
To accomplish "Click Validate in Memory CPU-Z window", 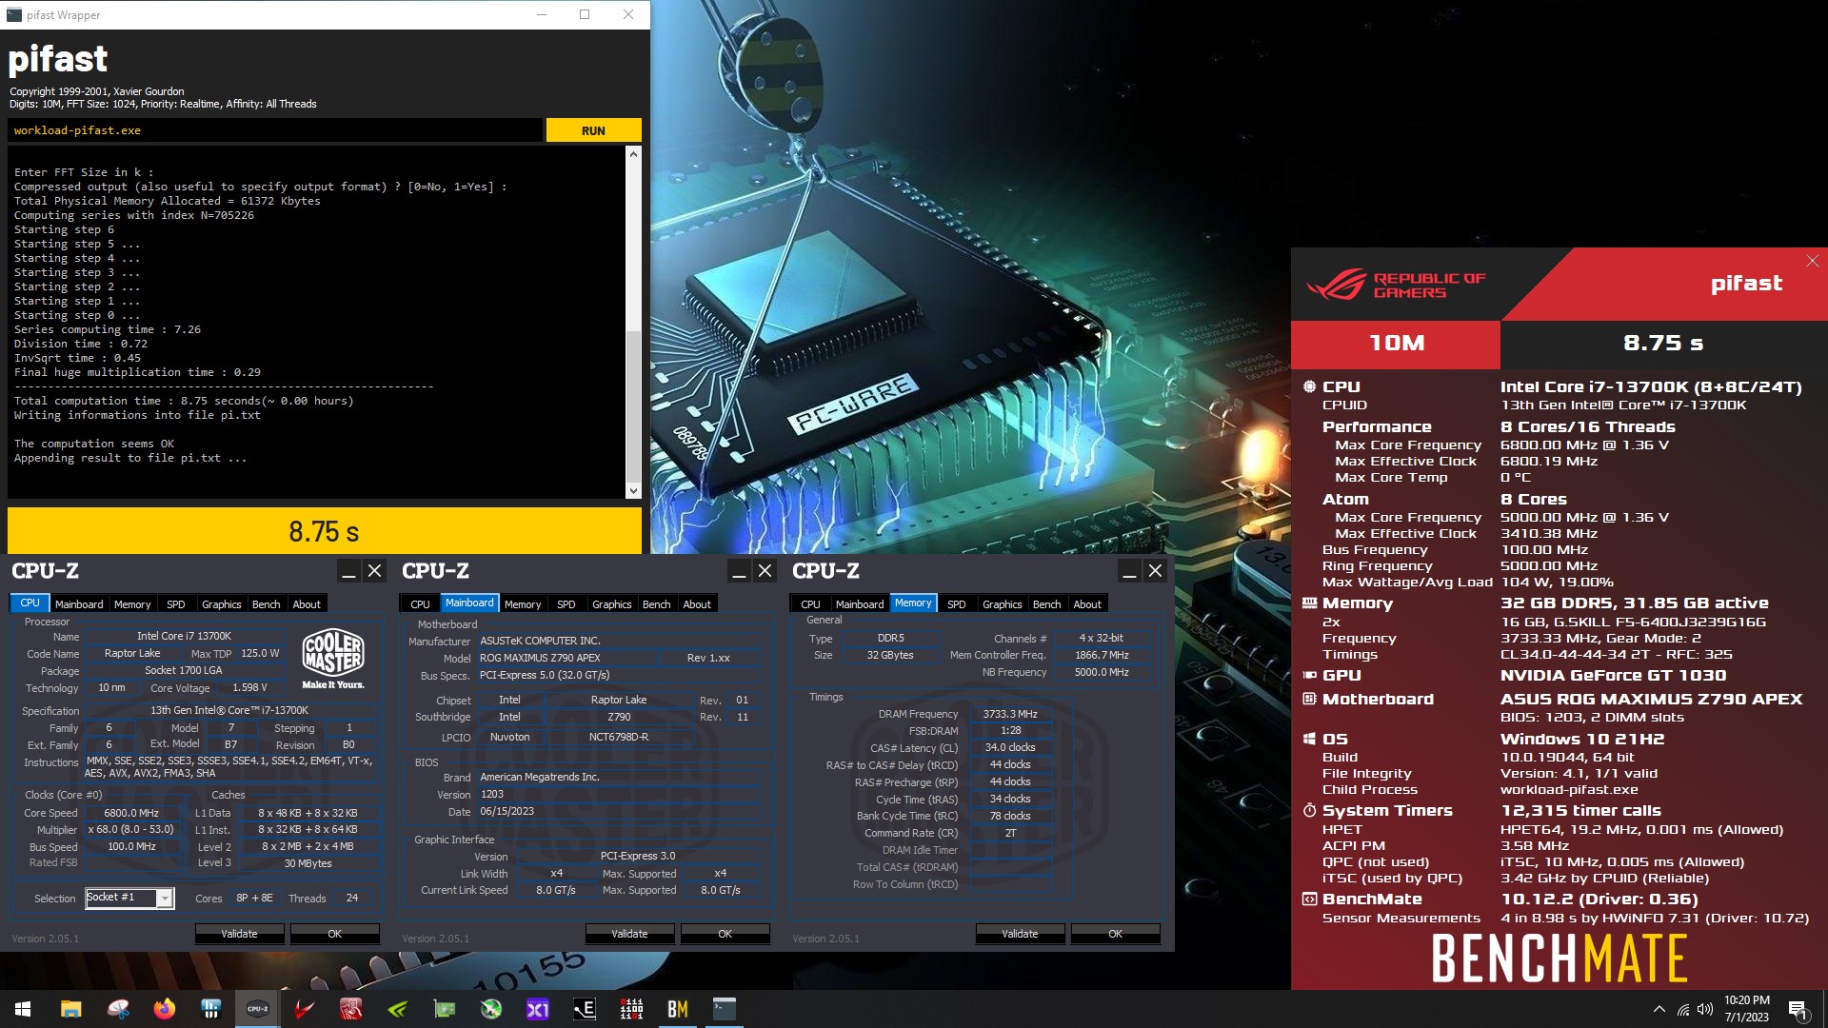I will (x=1020, y=934).
